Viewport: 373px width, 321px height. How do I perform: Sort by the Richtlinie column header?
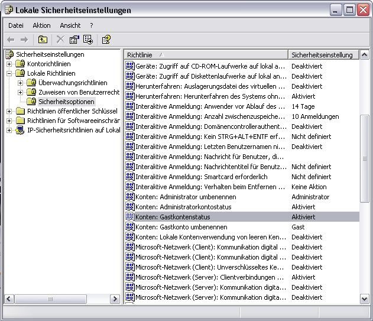[206, 55]
